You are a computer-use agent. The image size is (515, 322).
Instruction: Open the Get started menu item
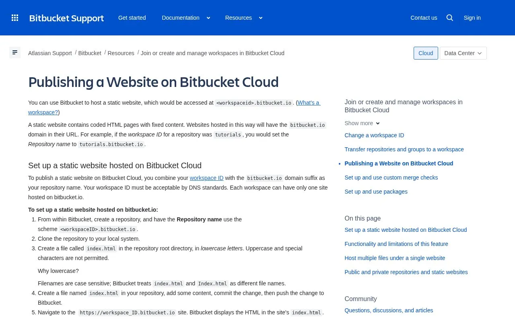coord(132,18)
